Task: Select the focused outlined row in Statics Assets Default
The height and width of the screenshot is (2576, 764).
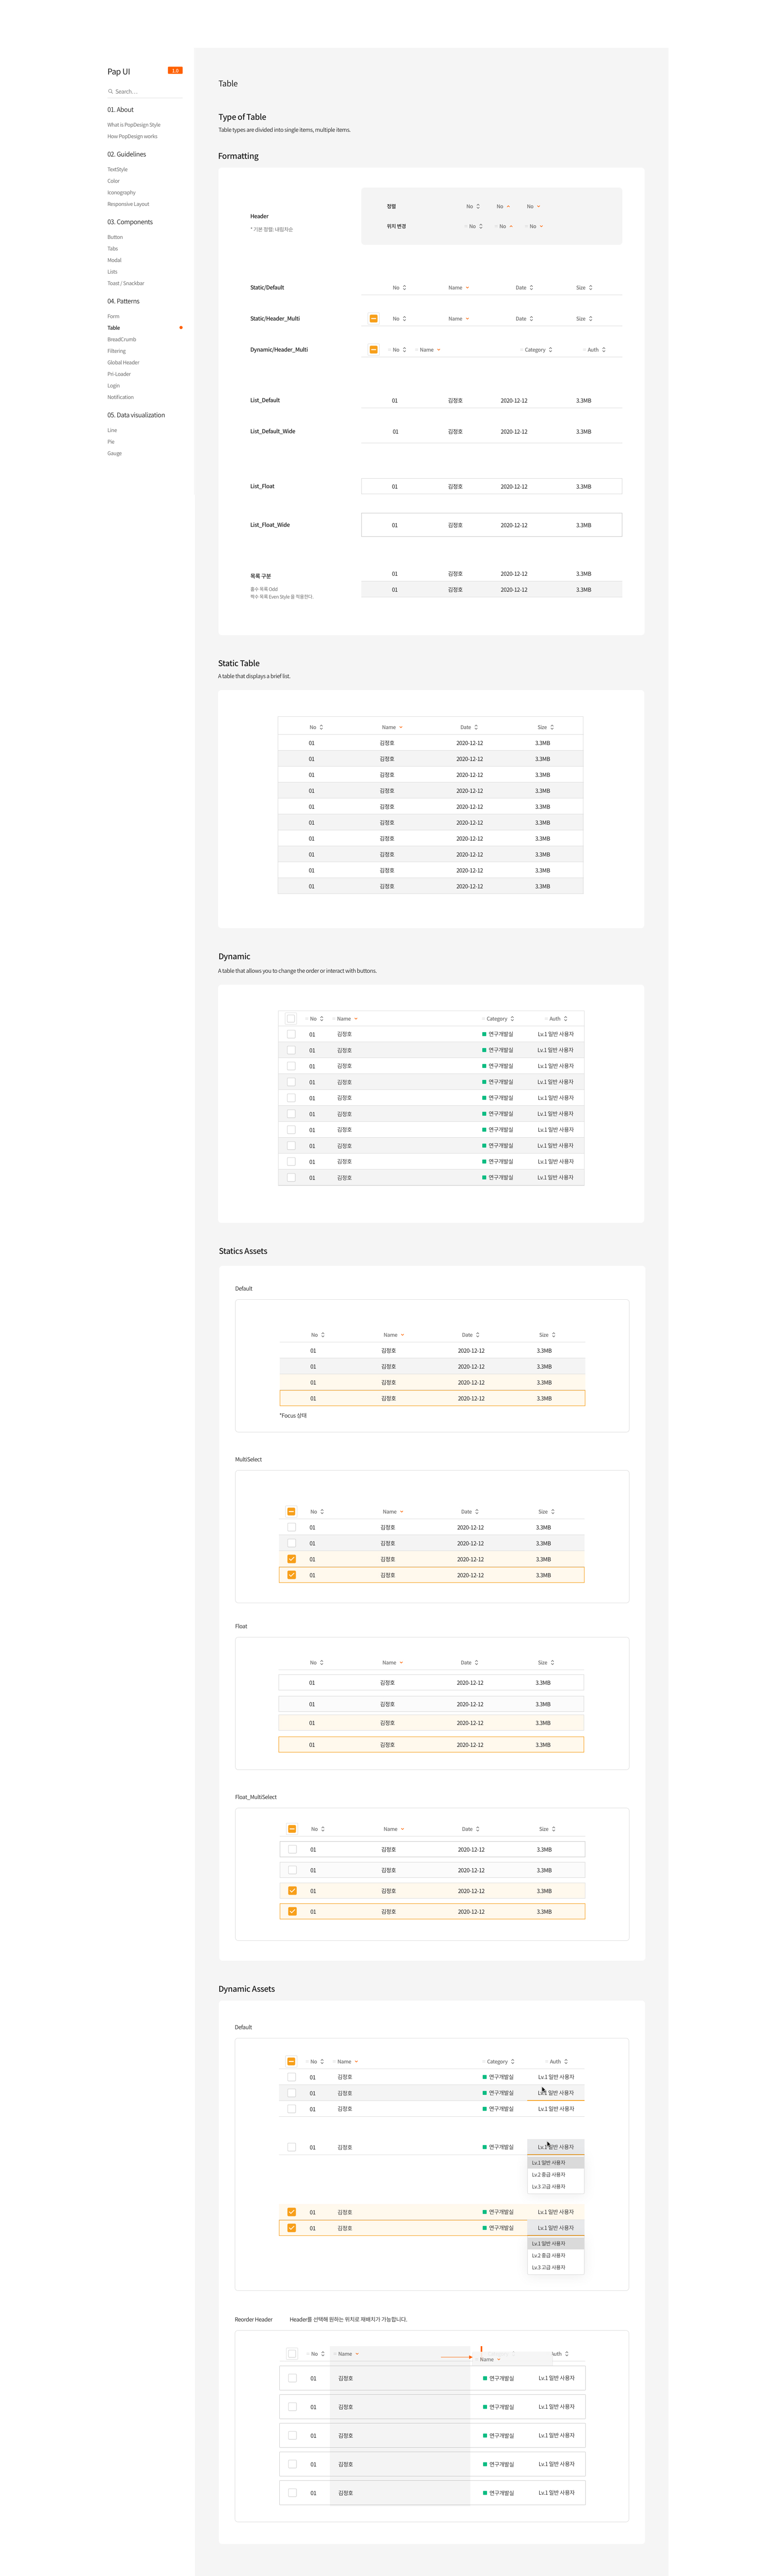Action: tap(432, 1398)
